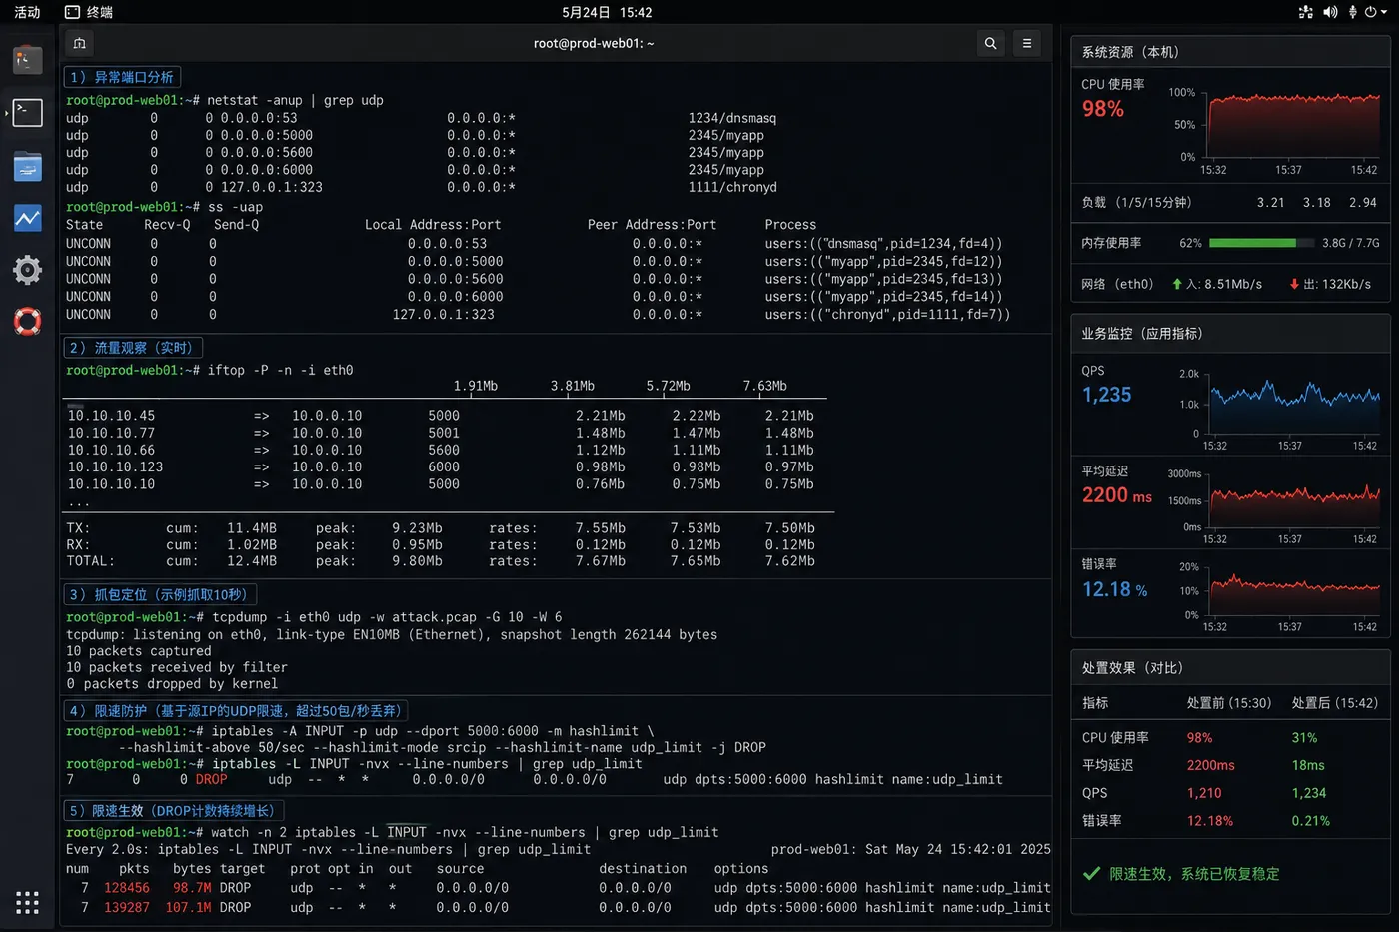Viewport: 1399px width, 932px height.
Task: Click terminal title root@prod-web01: ~
Action: pyautogui.click(x=594, y=43)
